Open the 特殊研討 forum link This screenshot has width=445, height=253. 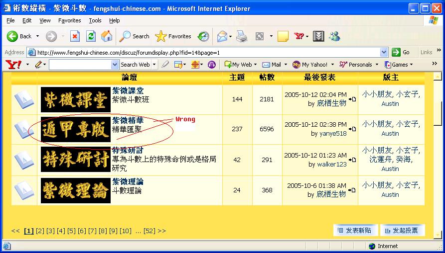pyautogui.click(x=128, y=150)
